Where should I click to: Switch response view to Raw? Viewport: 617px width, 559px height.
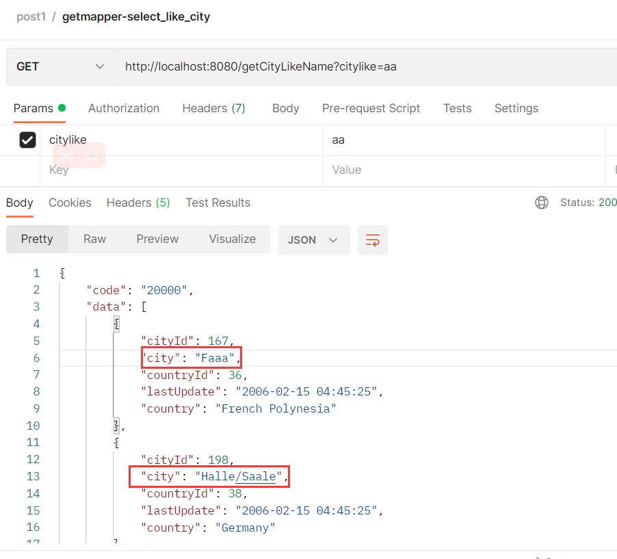[x=94, y=239]
